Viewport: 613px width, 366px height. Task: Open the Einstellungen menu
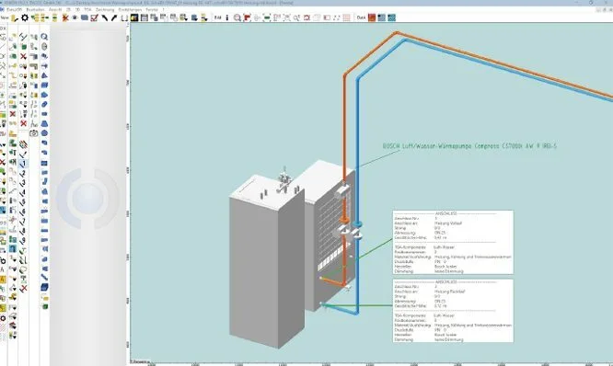click(130, 9)
